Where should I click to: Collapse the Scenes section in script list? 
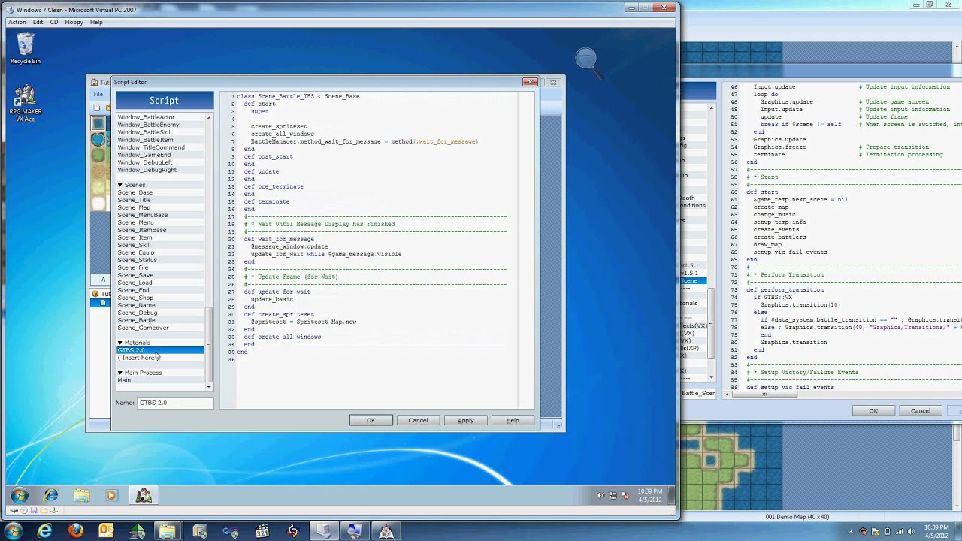(119, 185)
